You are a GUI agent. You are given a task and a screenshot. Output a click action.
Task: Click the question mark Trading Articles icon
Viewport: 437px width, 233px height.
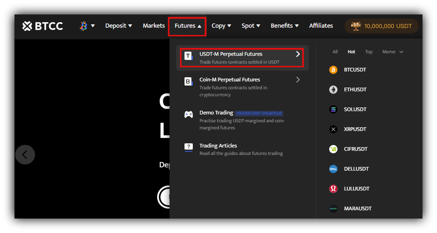click(x=188, y=147)
